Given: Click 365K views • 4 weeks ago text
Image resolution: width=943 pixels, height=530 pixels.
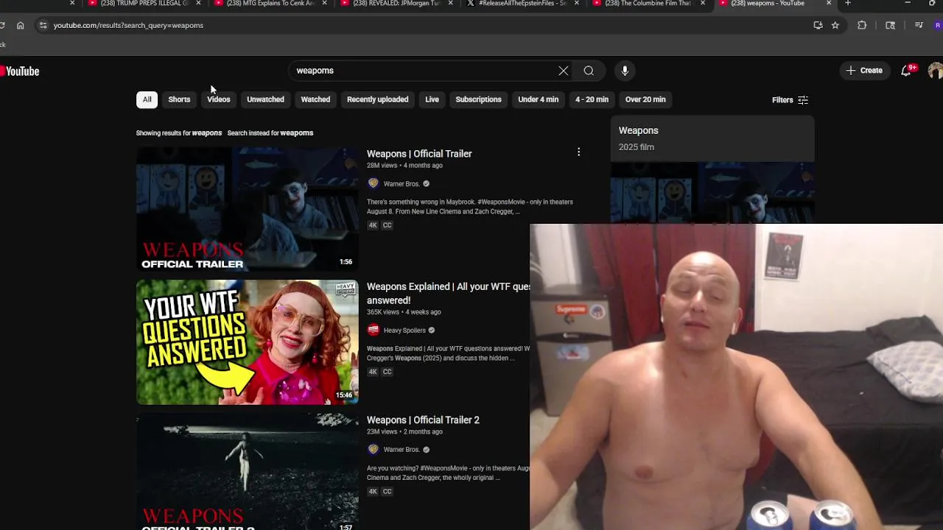Looking at the screenshot, I should pos(404,312).
